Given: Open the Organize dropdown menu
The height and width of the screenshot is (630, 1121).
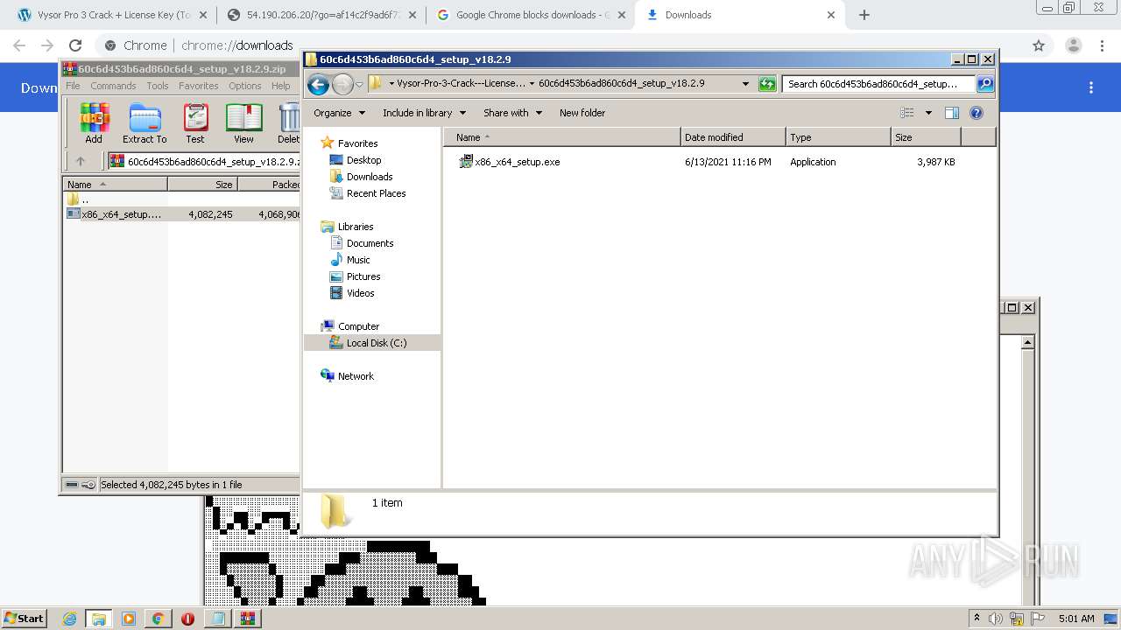Looking at the screenshot, I should [x=339, y=113].
